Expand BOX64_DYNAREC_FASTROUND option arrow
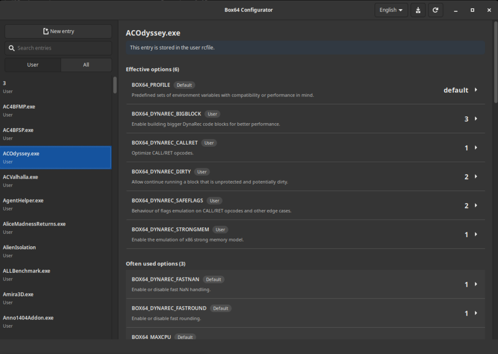 476,313
